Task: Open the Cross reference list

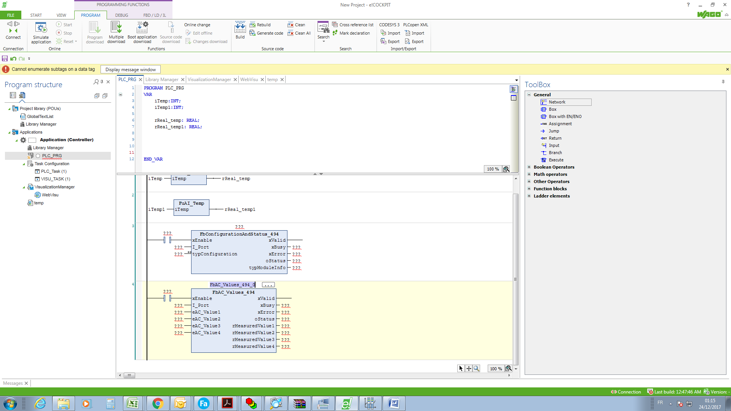Action: pos(353,25)
